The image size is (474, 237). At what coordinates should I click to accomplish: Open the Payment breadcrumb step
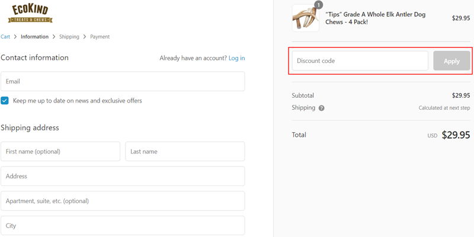tap(100, 37)
